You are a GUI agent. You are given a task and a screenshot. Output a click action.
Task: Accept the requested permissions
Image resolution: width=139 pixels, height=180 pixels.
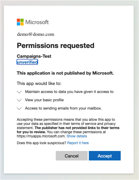[x=105, y=156]
